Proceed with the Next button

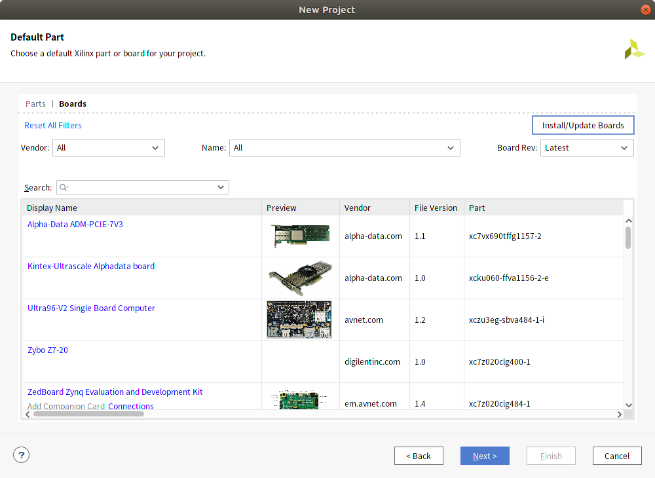click(485, 456)
